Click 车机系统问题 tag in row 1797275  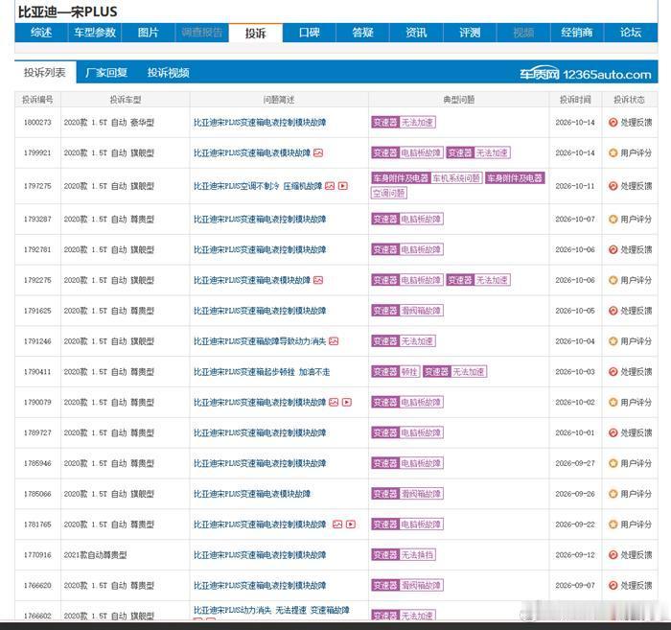pos(456,178)
